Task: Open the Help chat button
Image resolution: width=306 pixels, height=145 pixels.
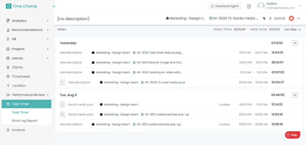Action: (292, 135)
